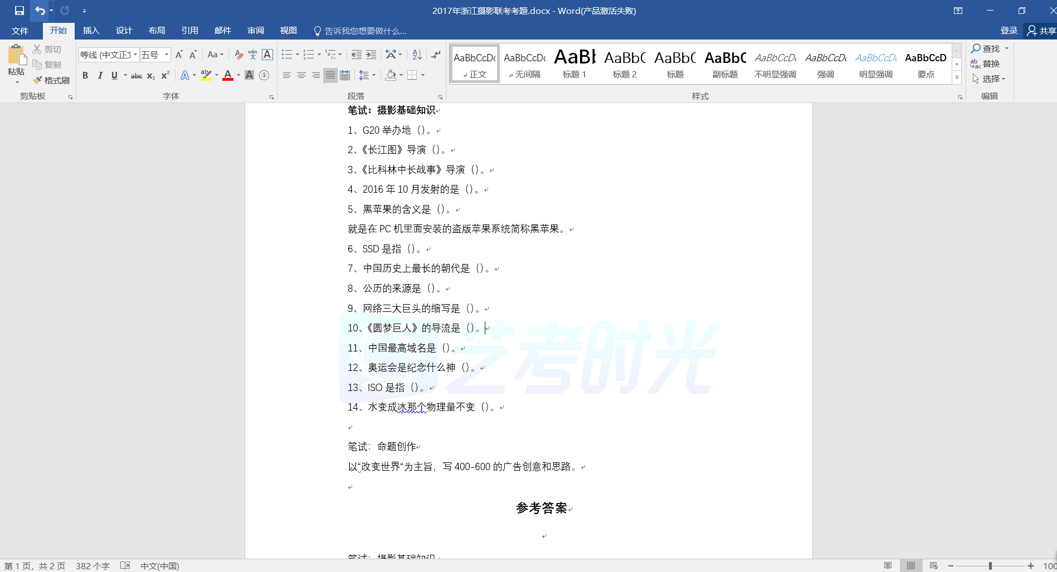Click the strikethrough abc icon
This screenshot has height=572, width=1057.
coord(137,76)
